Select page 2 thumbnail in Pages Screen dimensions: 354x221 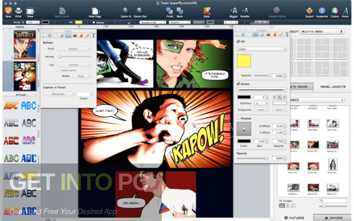pos(24,76)
